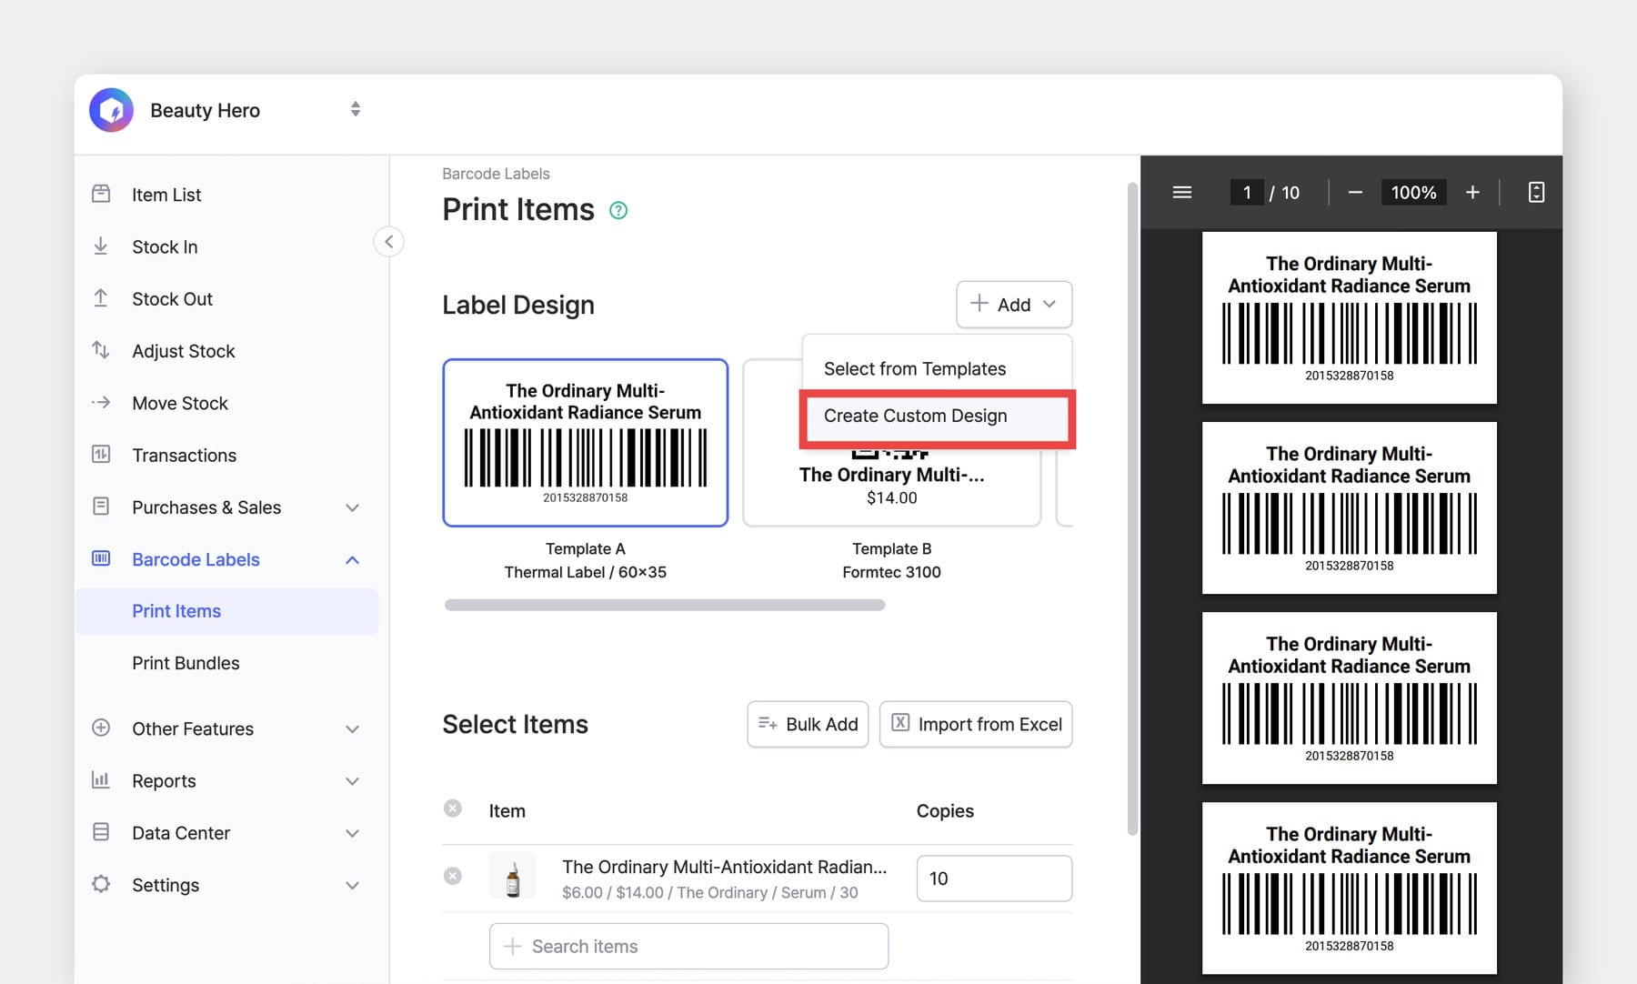The image size is (1637, 984).
Task: Click the help icon beside Print Items
Action: click(618, 210)
